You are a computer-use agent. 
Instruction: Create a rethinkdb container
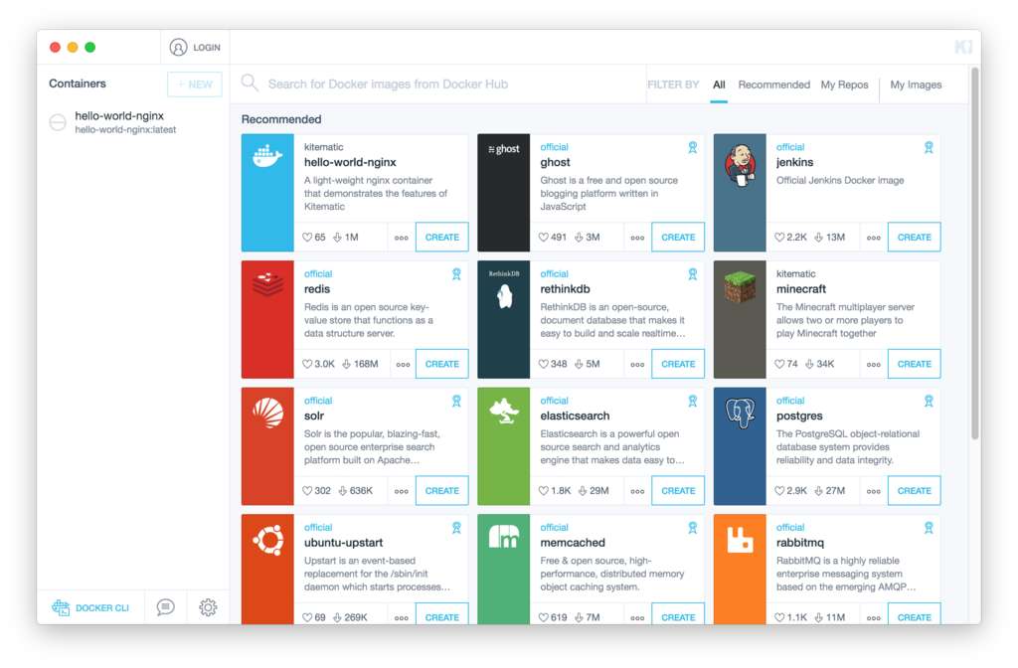pos(678,364)
